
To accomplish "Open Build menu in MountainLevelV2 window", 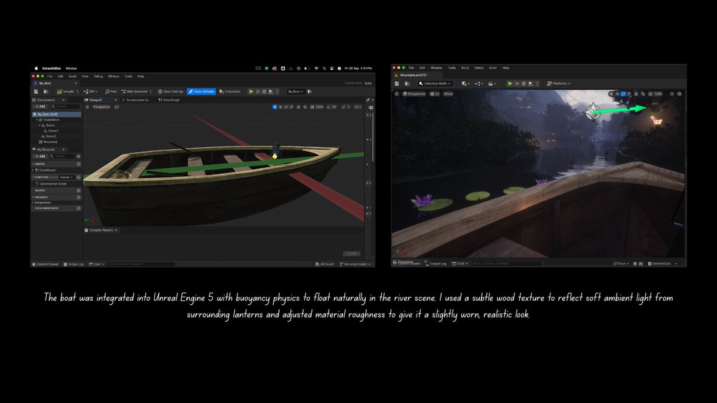I will pos(465,68).
